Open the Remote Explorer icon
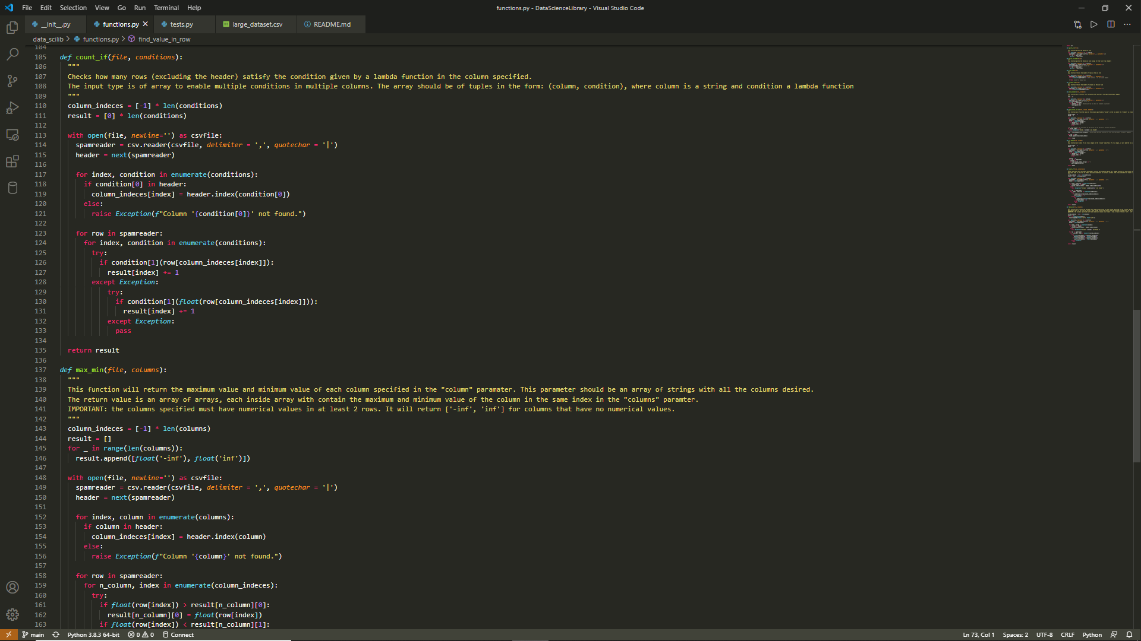The height and width of the screenshot is (641, 1141). point(12,135)
